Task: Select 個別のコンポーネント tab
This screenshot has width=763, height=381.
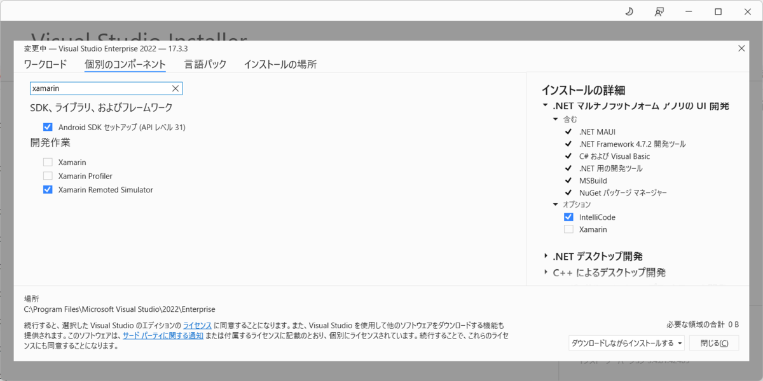Action: [125, 64]
